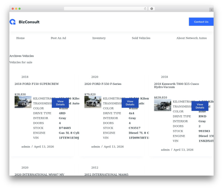Open the 2018 Kenworth T800 X15 title link
This screenshot has height=189, width=223.
(177, 85)
